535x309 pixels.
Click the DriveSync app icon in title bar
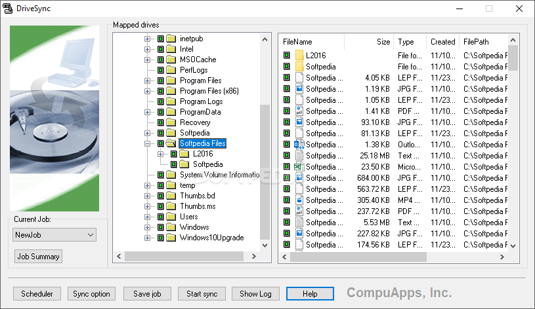pos(7,9)
